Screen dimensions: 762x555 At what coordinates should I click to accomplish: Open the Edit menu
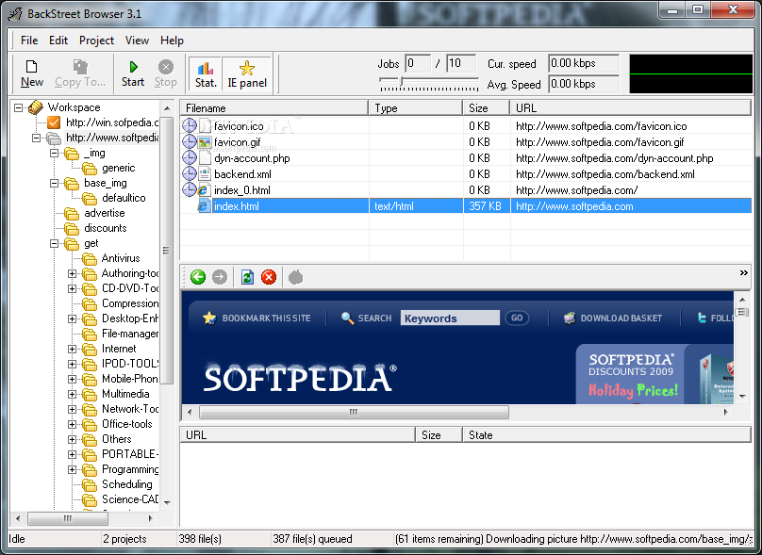point(58,41)
